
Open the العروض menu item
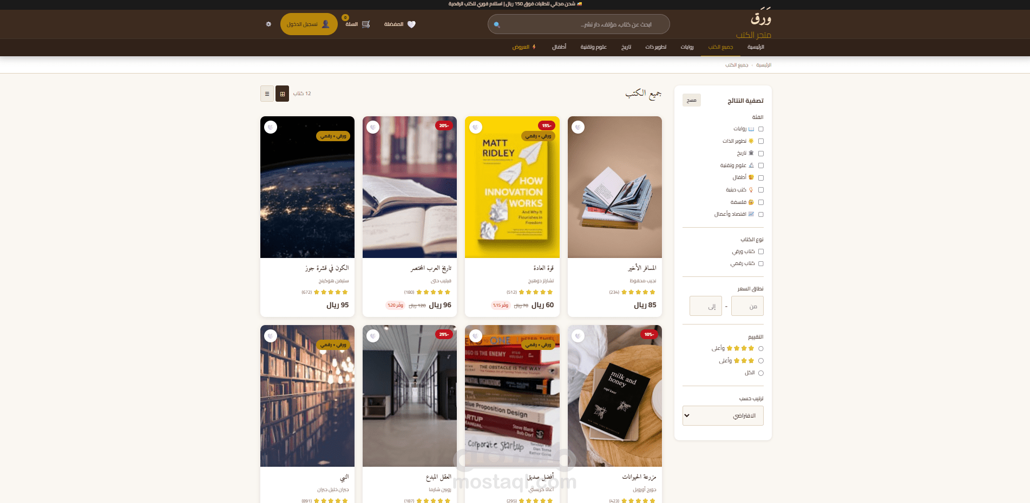click(x=524, y=47)
